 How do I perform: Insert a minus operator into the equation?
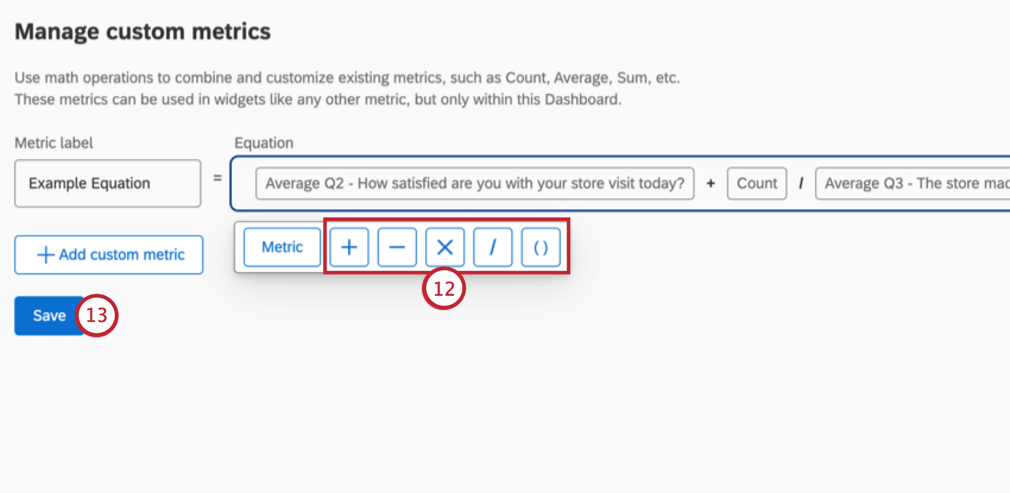click(397, 247)
